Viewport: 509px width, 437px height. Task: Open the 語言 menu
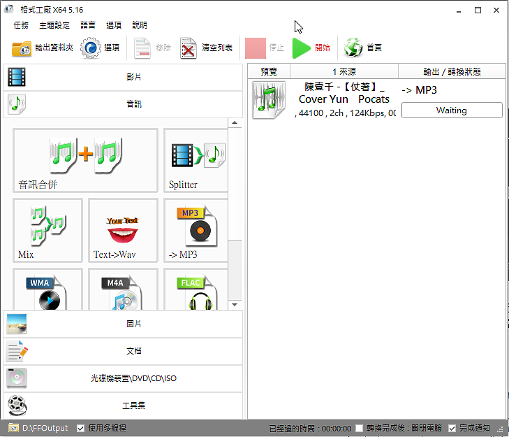pyautogui.click(x=88, y=25)
